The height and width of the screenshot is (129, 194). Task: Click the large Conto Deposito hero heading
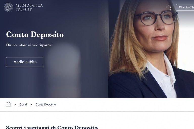pyautogui.click(x=35, y=35)
